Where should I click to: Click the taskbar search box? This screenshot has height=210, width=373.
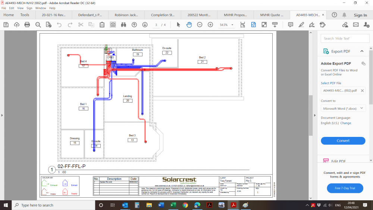[53, 205]
